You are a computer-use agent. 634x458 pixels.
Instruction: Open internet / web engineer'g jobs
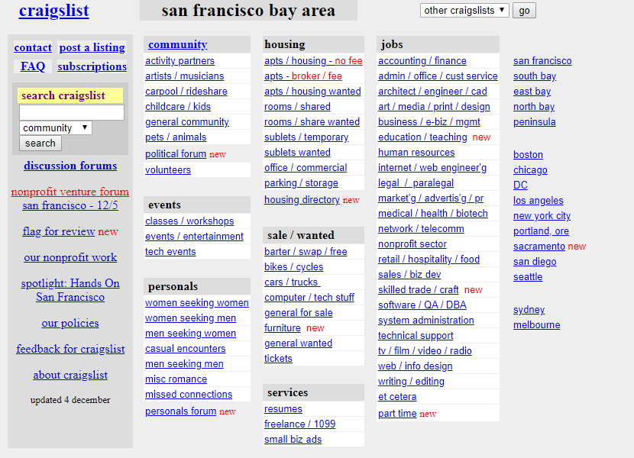pyautogui.click(x=432, y=168)
